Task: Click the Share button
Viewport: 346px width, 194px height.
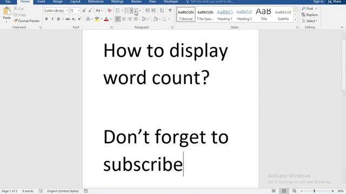Action: (334, 2)
